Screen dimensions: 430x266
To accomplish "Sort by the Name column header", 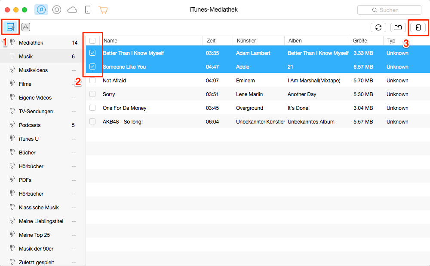I will [x=151, y=41].
